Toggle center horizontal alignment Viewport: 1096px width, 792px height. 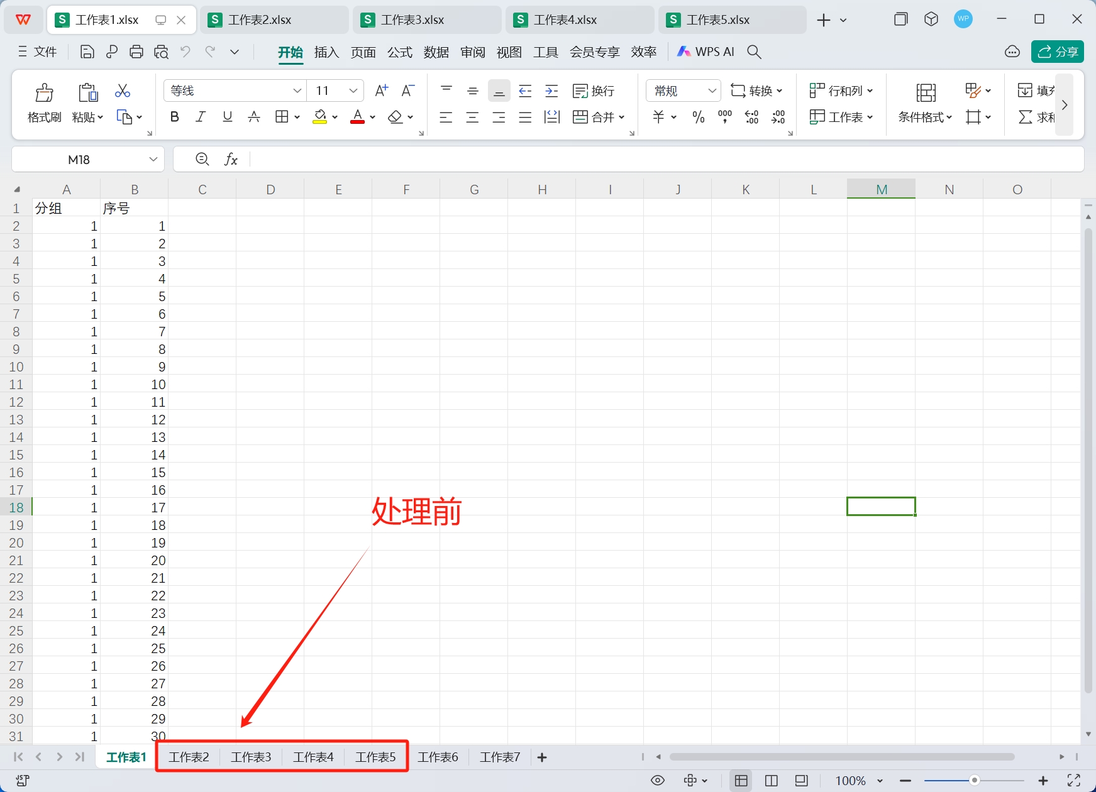pyautogui.click(x=473, y=117)
